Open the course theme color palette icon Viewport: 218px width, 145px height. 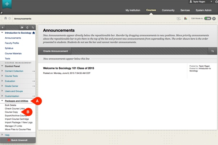pos(186,18)
